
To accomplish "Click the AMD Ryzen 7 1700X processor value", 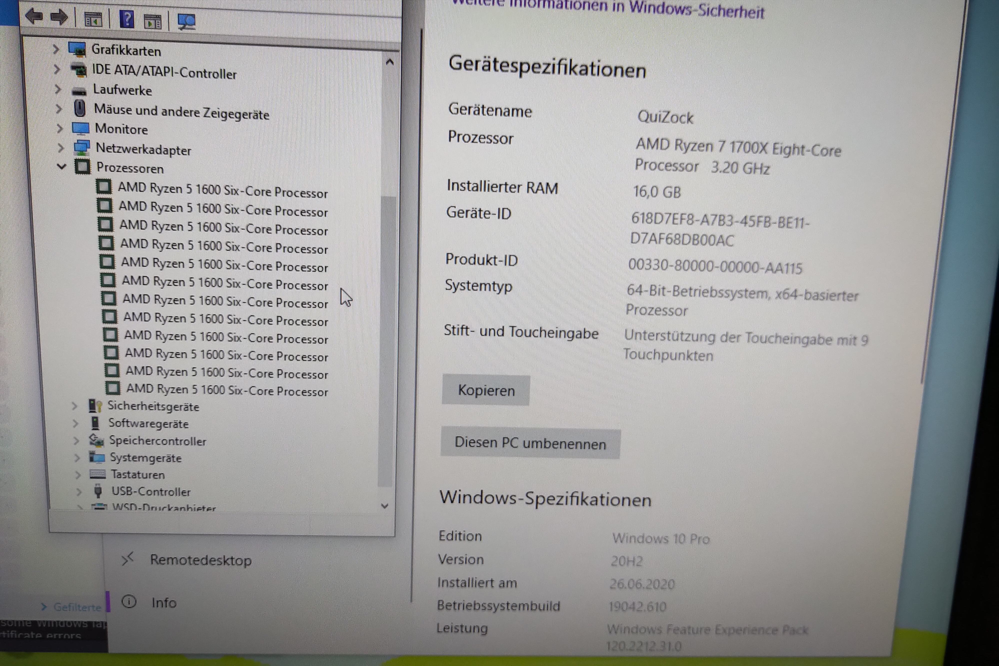I will [738, 156].
